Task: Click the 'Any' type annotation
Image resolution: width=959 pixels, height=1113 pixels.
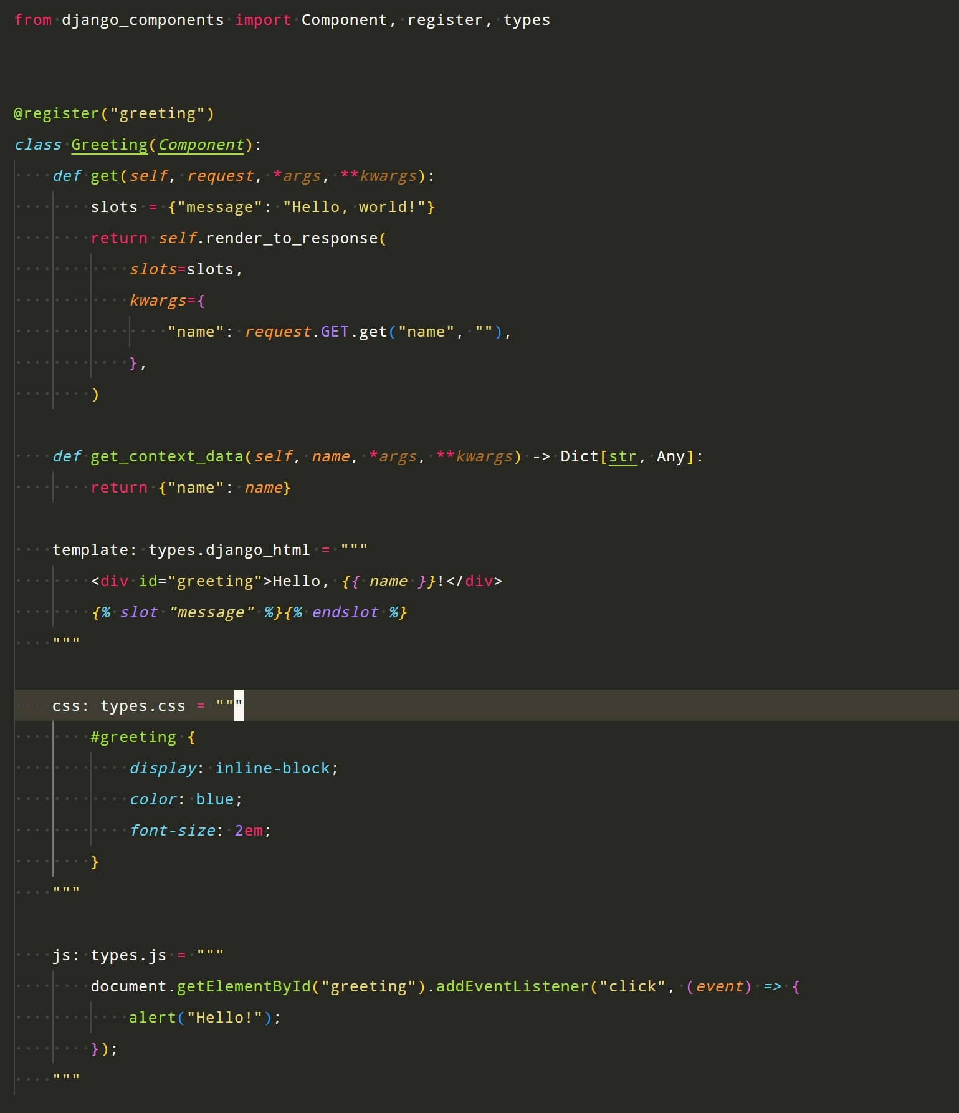Action: [x=671, y=456]
